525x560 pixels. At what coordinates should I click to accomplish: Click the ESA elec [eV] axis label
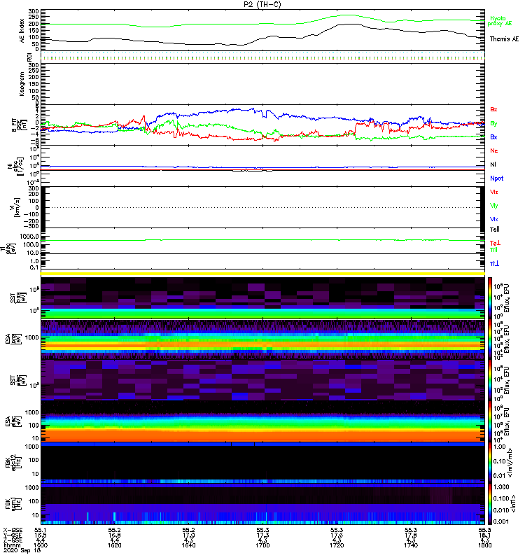click(13, 421)
